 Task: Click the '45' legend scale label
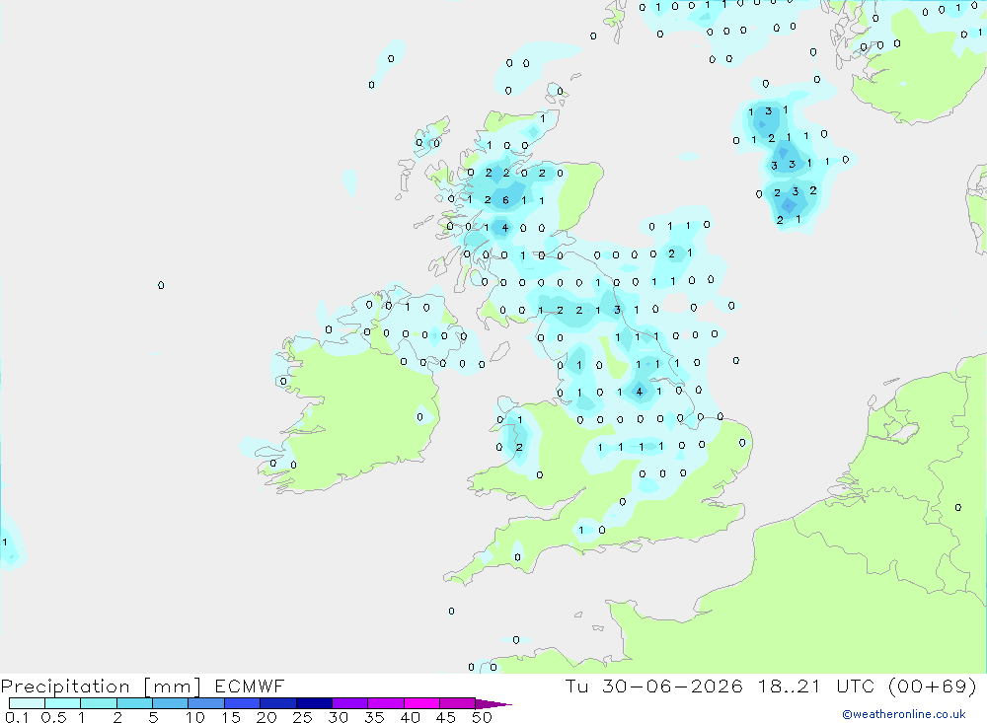pyautogui.click(x=446, y=717)
